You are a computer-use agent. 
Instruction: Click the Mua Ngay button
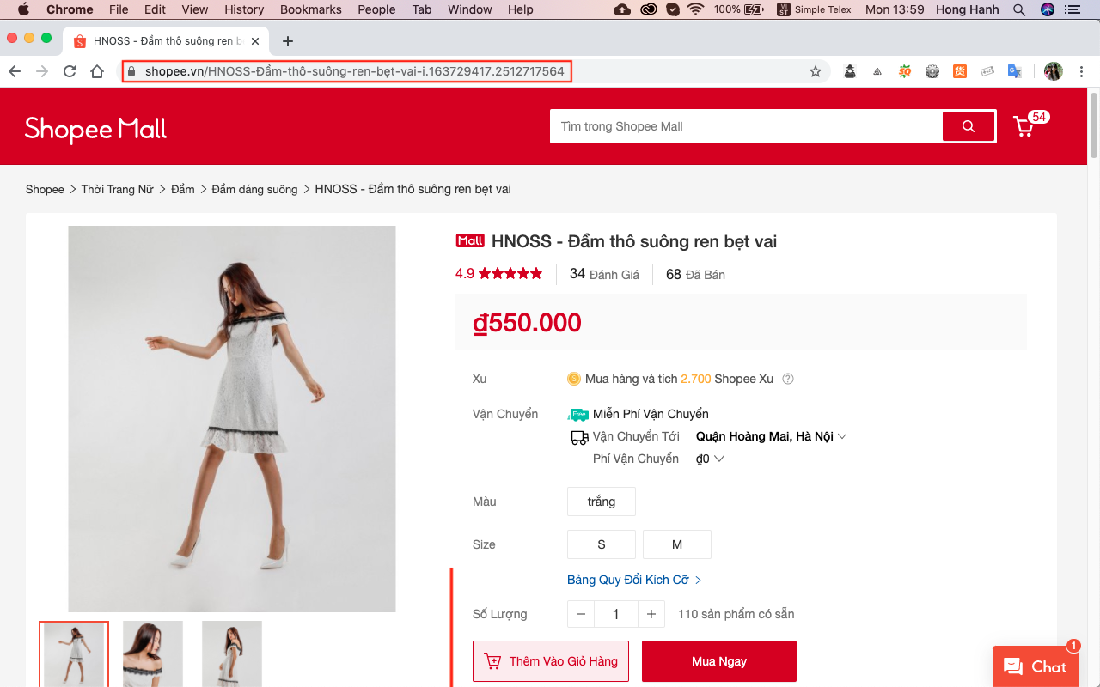point(719,661)
